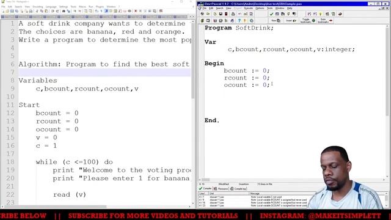391x220 pixels.
Task: Click the blank page New source icon in Dev-Pascal
Action: click(215, 14)
